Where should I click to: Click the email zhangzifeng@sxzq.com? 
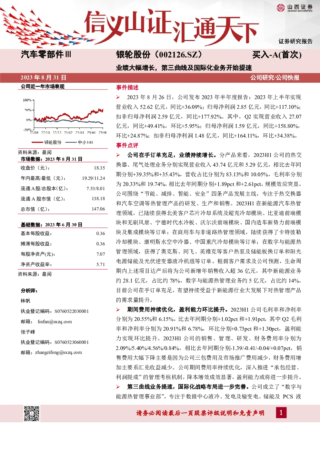[58, 352]
